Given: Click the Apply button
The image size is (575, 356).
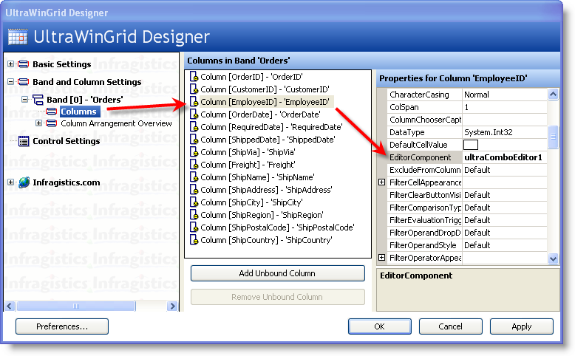Looking at the screenshot, I should pos(521,326).
